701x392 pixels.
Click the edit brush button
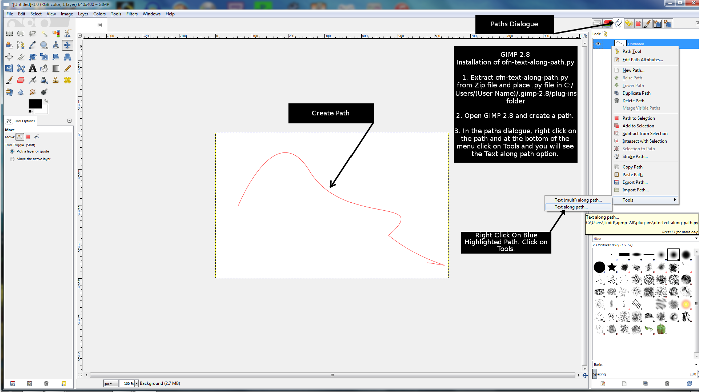603,383
